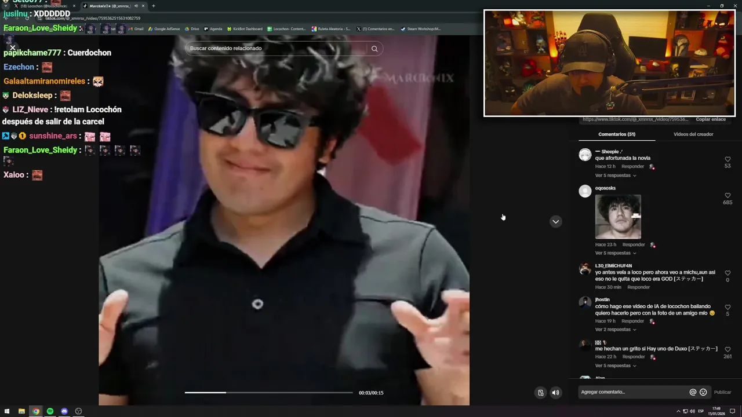Like the Duxo comment heart icon
The height and width of the screenshot is (417, 742).
tap(728, 350)
